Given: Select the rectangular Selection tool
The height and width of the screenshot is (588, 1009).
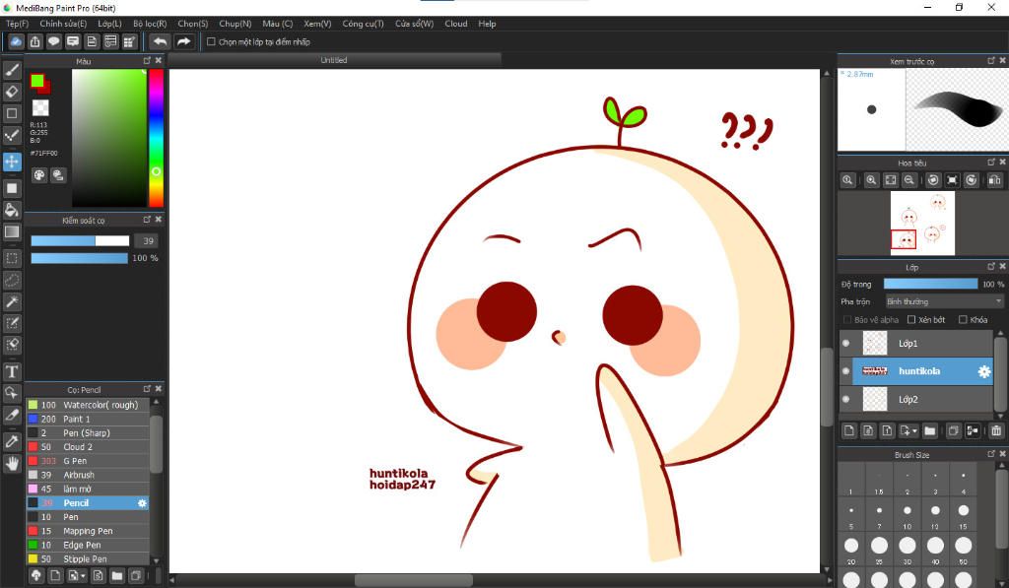Looking at the screenshot, I should point(12,259).
